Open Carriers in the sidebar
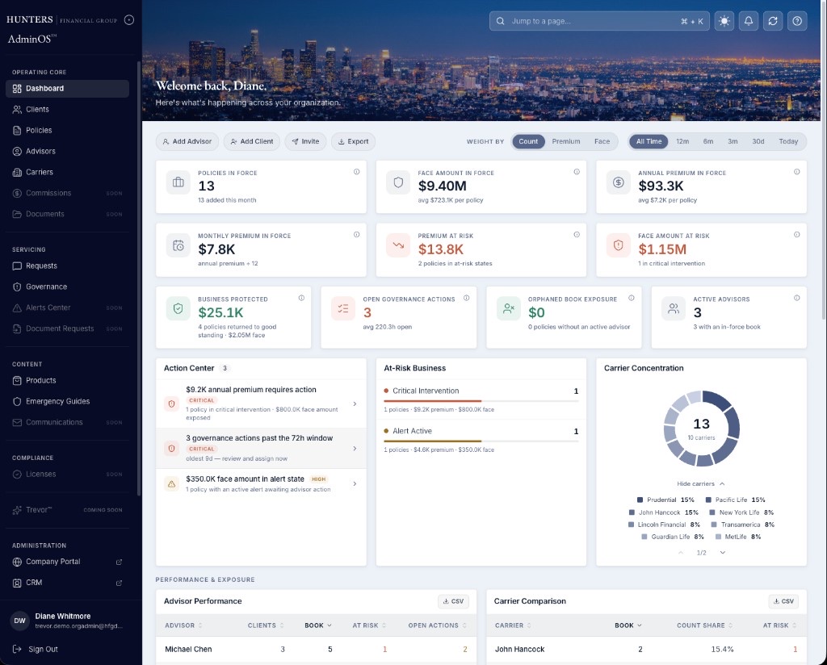 tap(67, 173)
